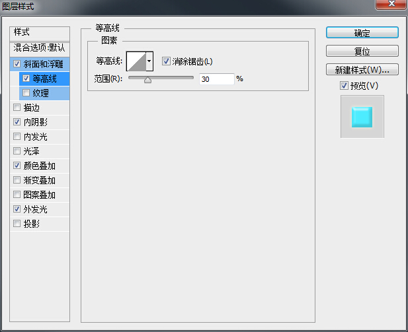Click the 范围 percentage input field
408x332 pixels.
pyautogui.click(x=216, y=79)
